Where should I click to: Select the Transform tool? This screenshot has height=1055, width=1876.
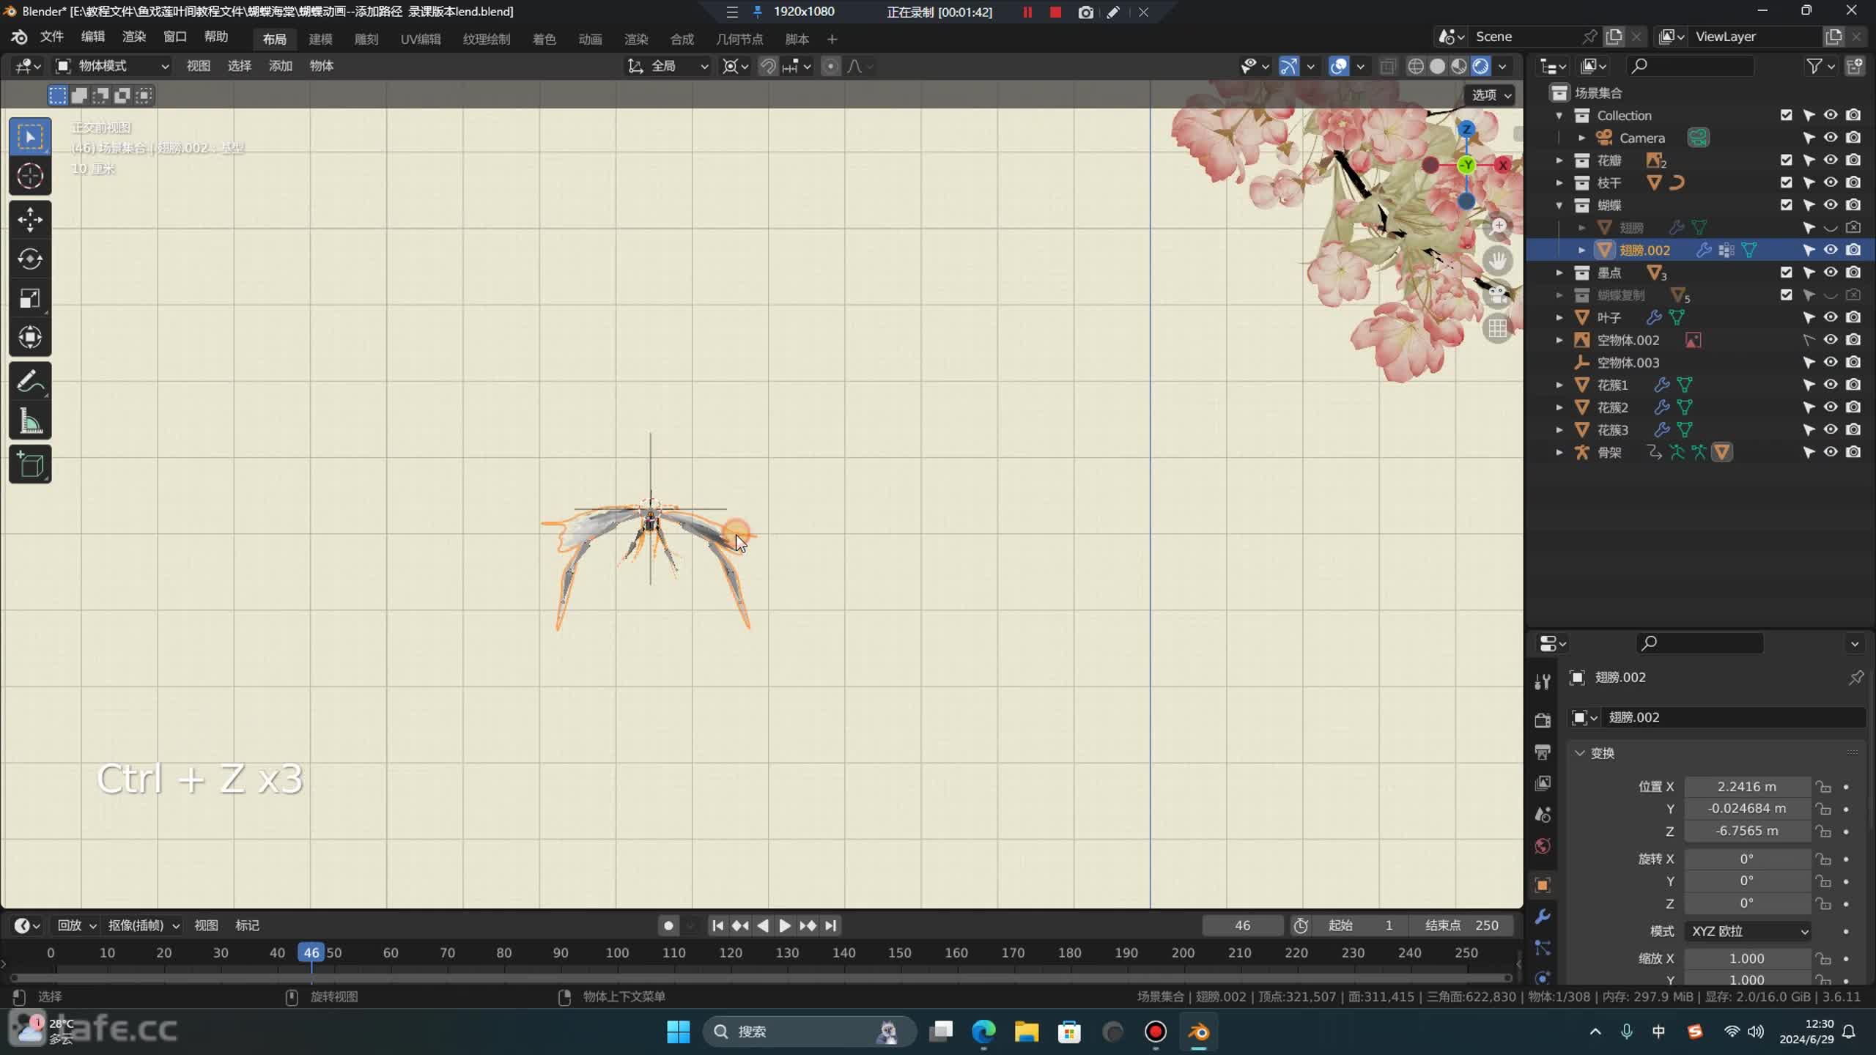[30, 338]
